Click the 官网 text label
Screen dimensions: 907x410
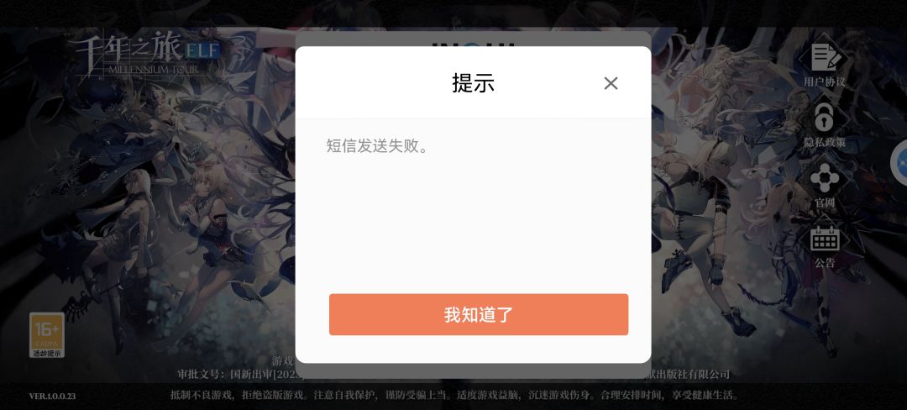point(825,203)
